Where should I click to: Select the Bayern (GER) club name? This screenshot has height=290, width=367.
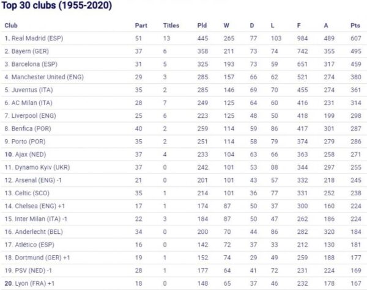pyautogui.click(x=31, y=51)
